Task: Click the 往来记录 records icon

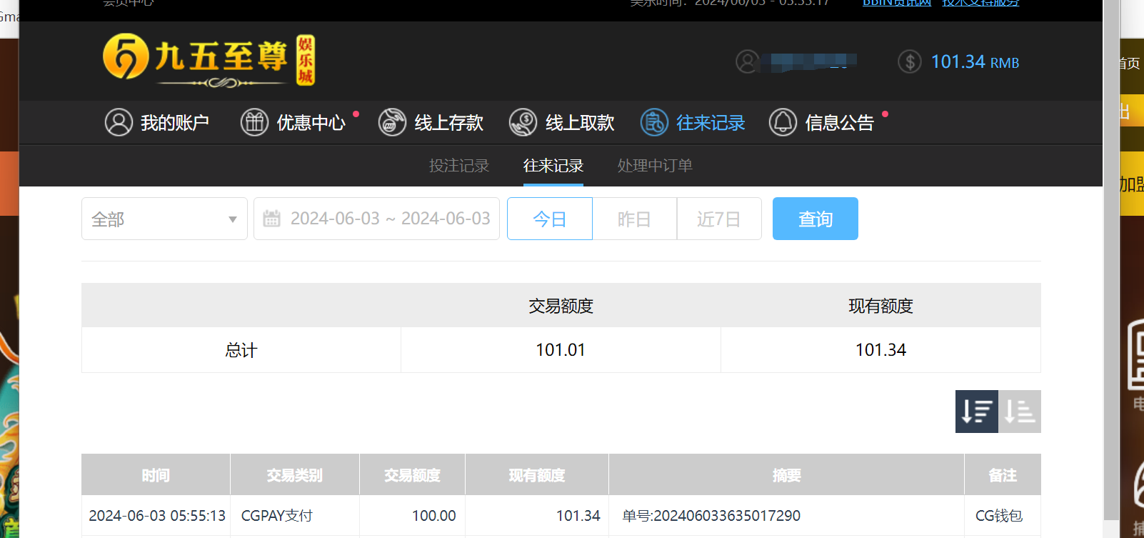Action: tap(654, 122)
